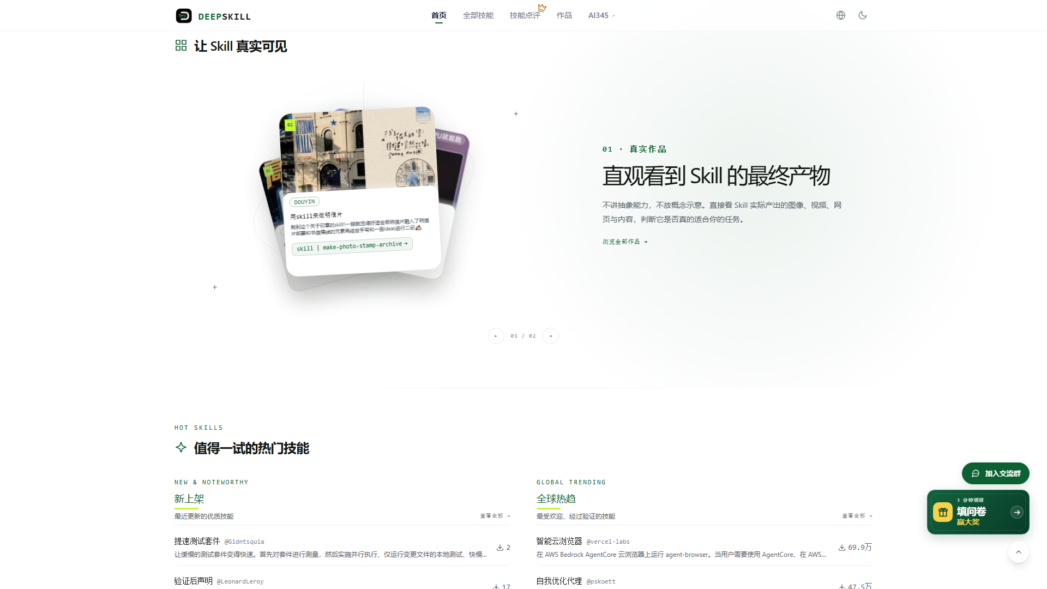Open 全部技能 navigation tab
Image resolution: width=1047 pixels, height=589 pixels.
pos(478,15)
